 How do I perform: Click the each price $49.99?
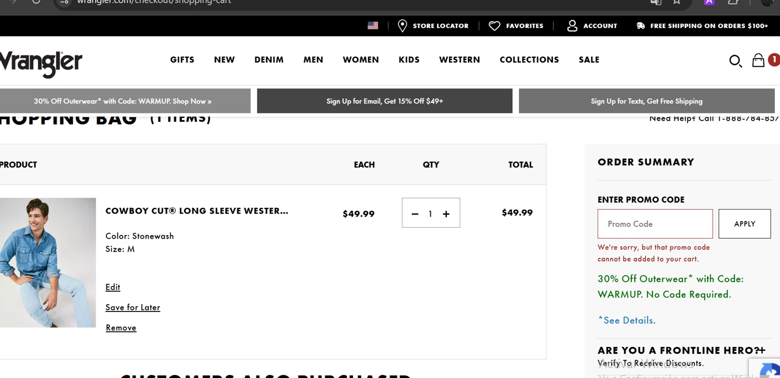[x=359, y=214]
